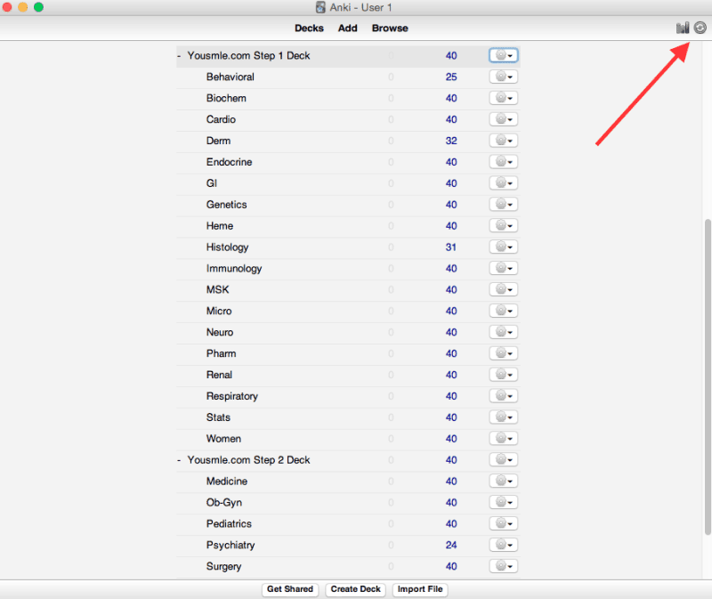
Task: Open options gear for Respiratory deck
Action: click(504, 396)
